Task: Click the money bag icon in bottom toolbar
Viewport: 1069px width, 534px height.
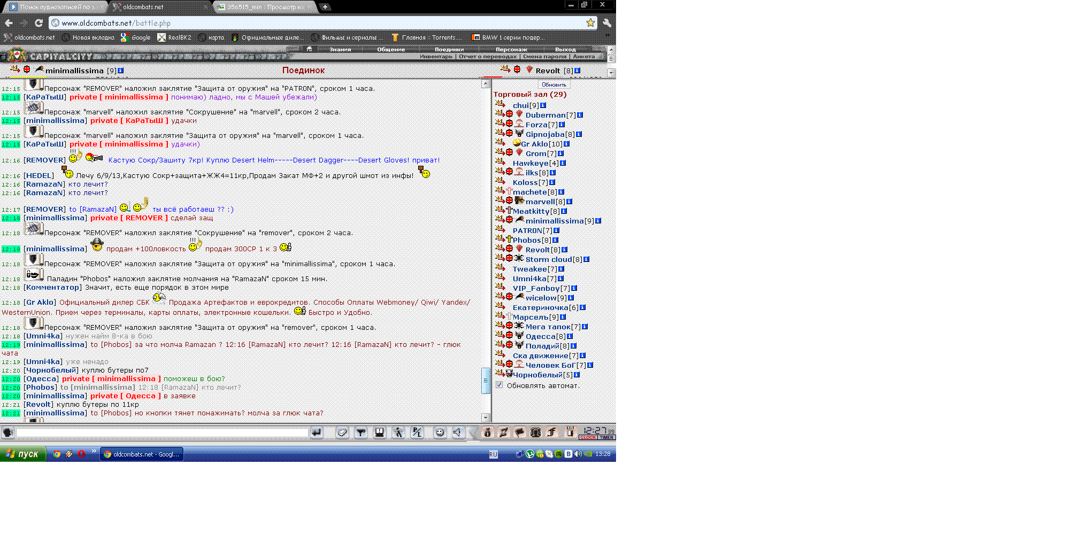Action: click(x=487, y=432)
